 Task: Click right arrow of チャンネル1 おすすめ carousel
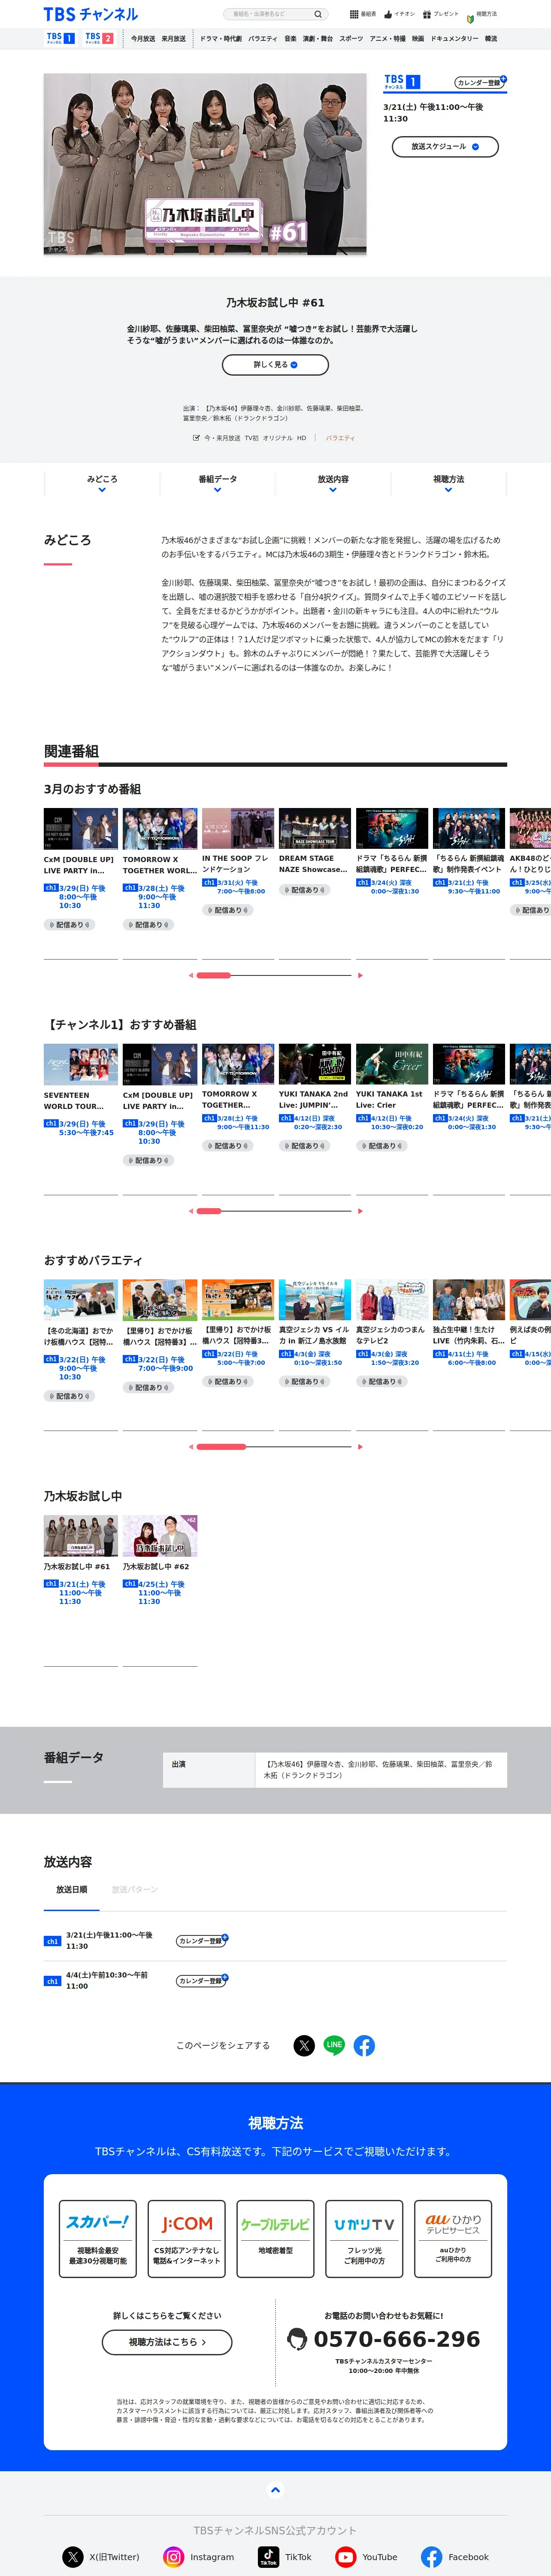click(x=360, y=1211)
